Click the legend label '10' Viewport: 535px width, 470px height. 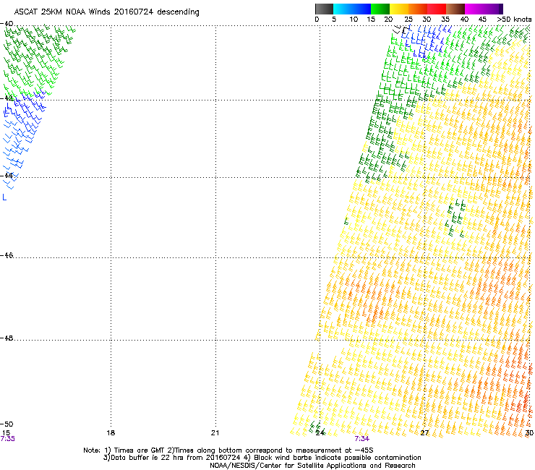pos(354,20)
